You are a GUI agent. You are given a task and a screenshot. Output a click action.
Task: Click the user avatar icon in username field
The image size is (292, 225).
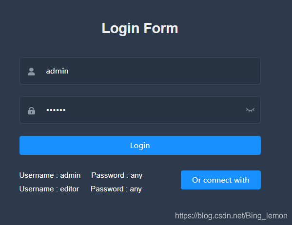(x=31, y=72)
